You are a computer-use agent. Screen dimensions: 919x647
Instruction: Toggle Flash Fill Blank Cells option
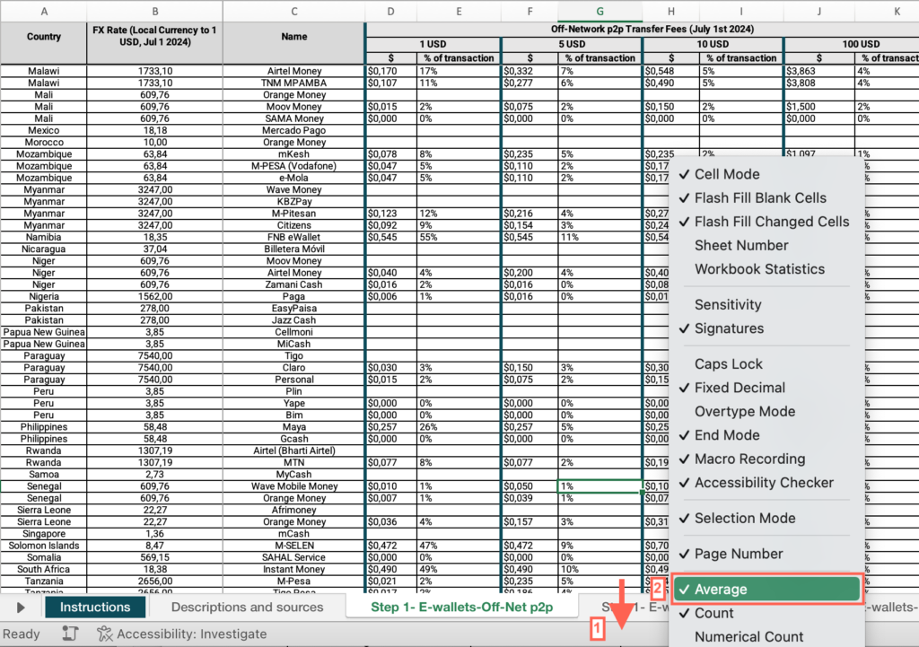pos(766,198)
